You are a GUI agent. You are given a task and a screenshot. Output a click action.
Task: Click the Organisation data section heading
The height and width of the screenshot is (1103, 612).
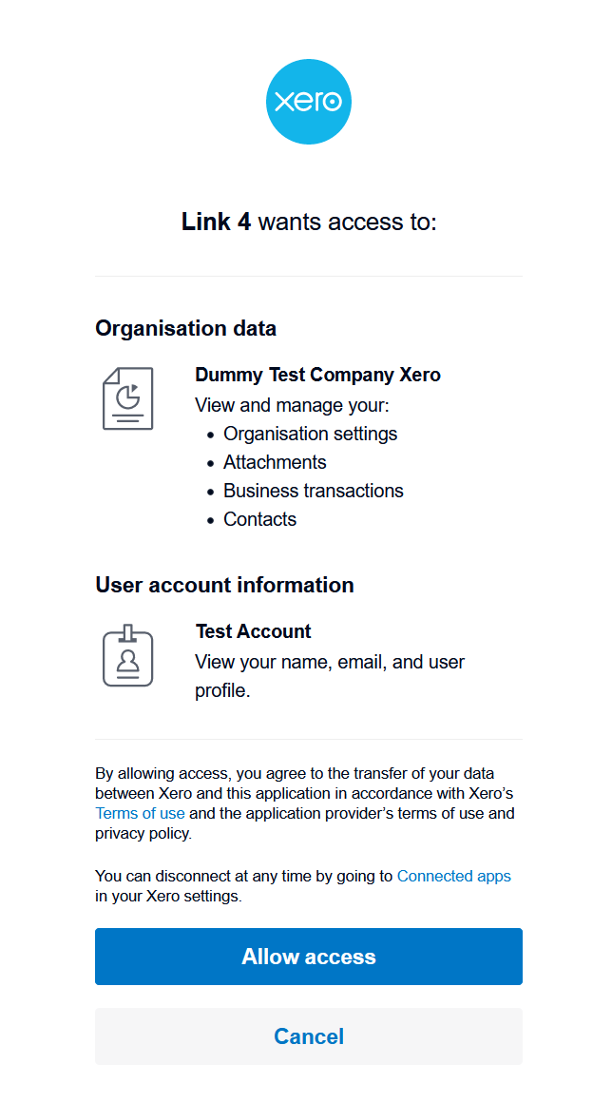coord(185,328)
